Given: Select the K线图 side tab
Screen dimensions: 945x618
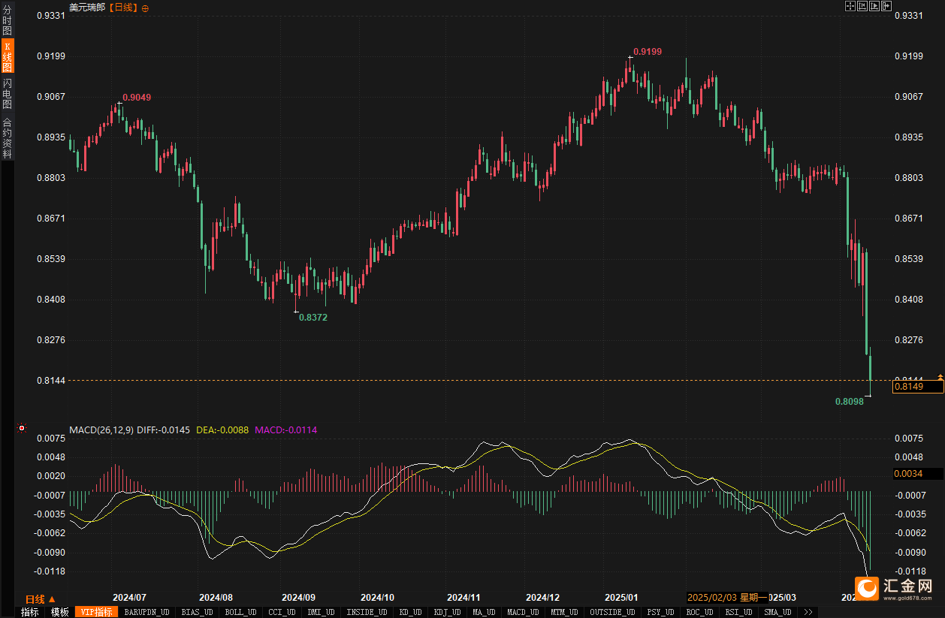Looking at the screenshot, I should click(x=8, y=56).
